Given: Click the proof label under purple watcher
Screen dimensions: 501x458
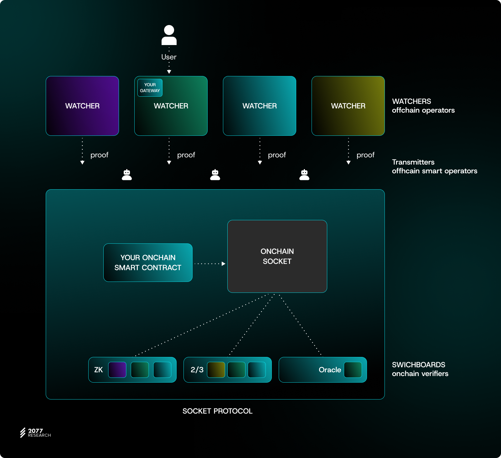Looking at the screenshot, I should click(99, 155).
